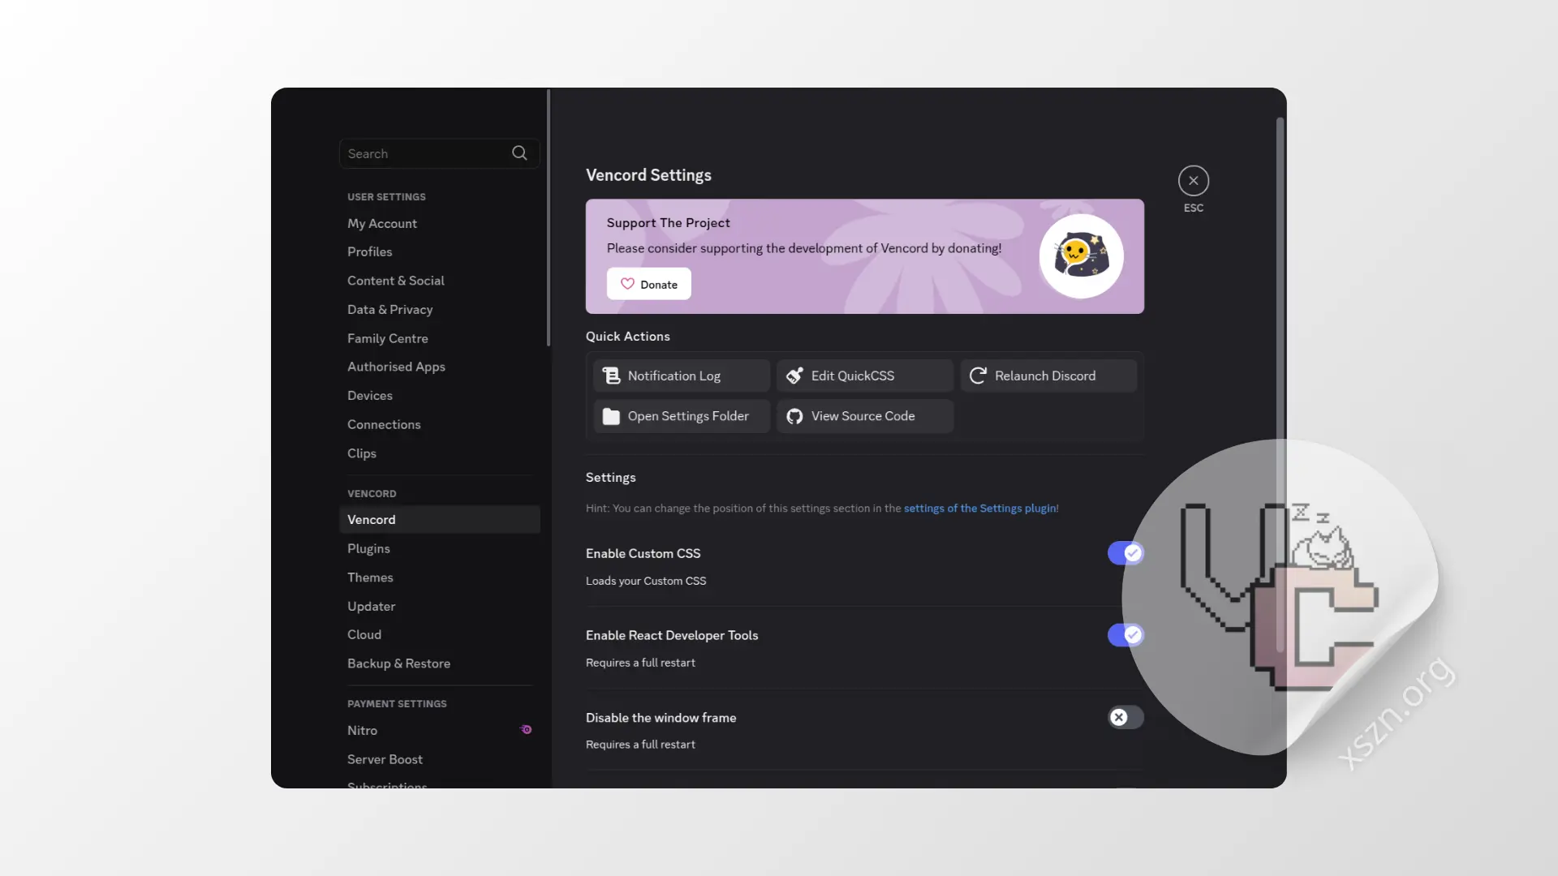Disable the Enable Custom CSS toggle
Image resolution: width=1558 pixels, height=876 pixels.
[1125, 553]
